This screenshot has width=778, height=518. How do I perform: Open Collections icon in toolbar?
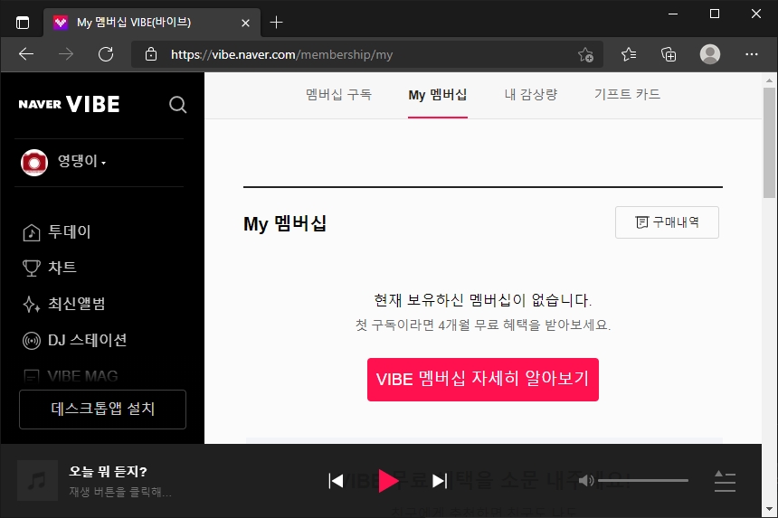[x=669, y=54]
